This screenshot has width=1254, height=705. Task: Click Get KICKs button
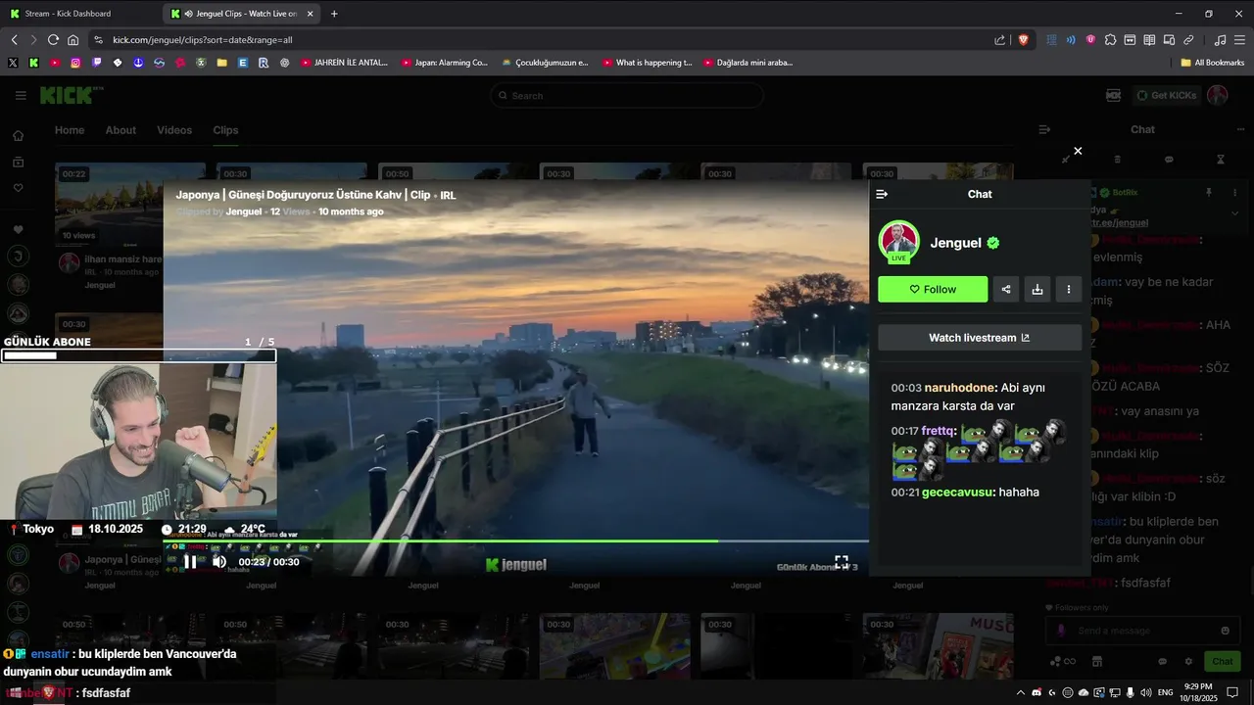pyautogui.click(x=1166, y=95)
